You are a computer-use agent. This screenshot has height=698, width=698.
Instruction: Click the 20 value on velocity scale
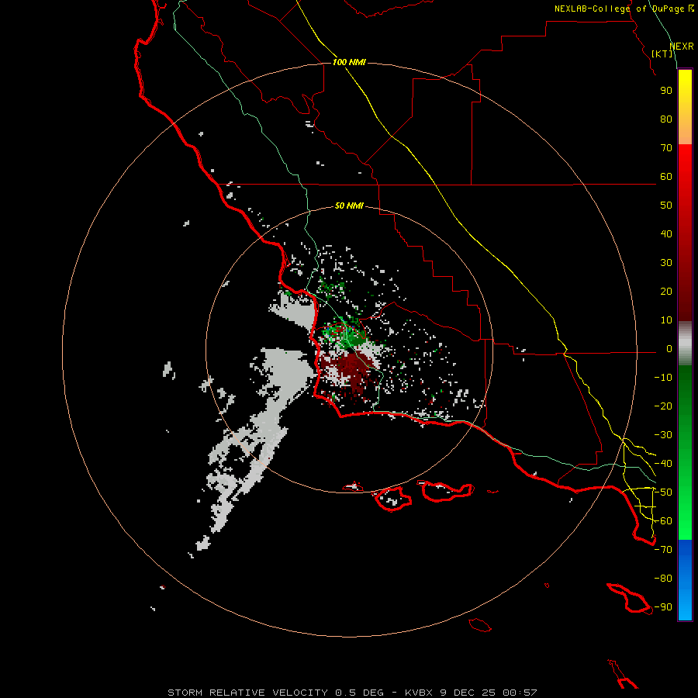pos(666,292)
